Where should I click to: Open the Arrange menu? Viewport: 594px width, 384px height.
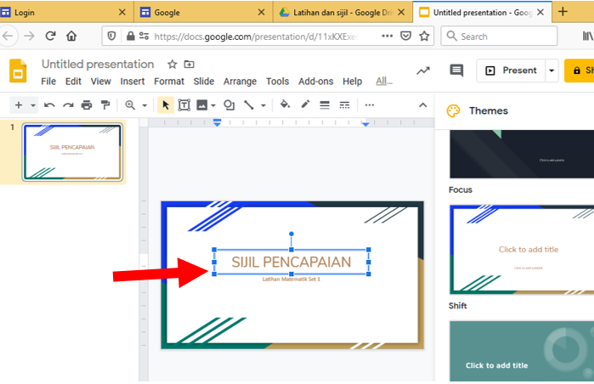[240, 82]
